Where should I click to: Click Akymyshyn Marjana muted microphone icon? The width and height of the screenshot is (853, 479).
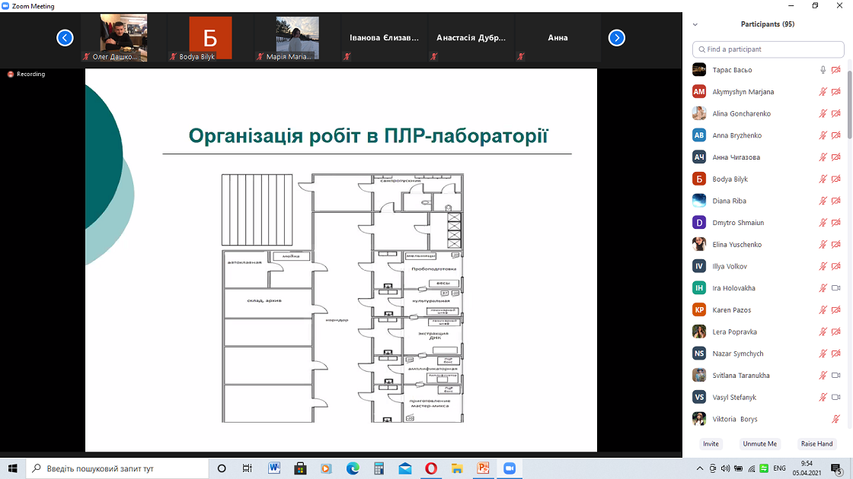[x=823, y=92]
